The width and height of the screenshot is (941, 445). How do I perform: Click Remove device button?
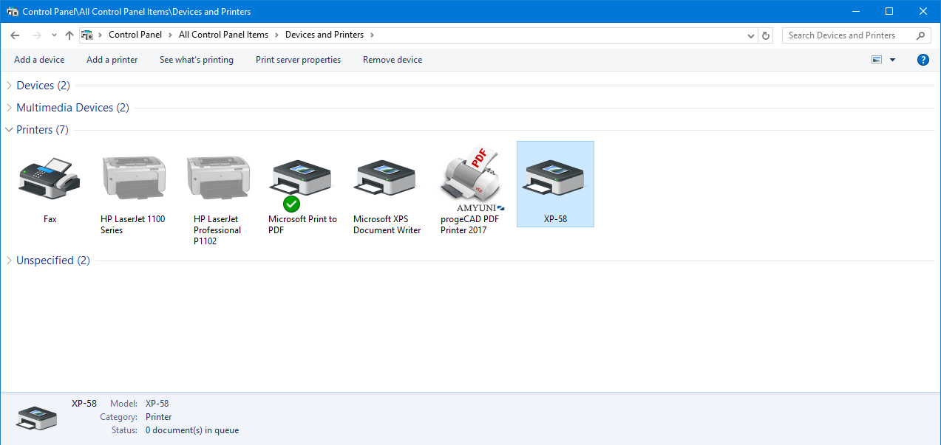[392, 60]
